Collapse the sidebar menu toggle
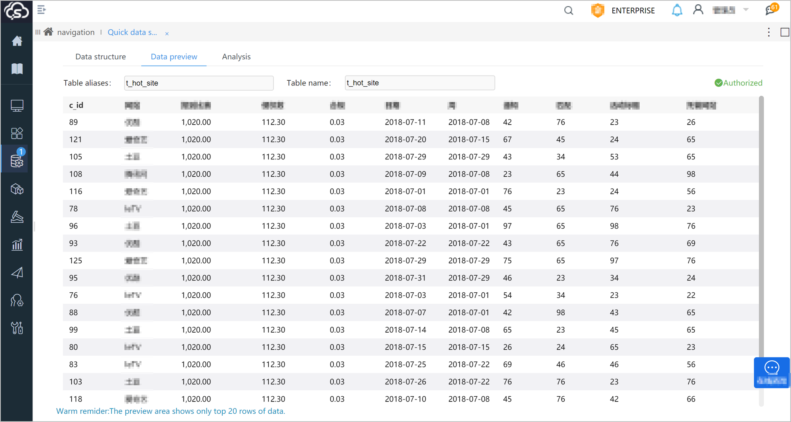791x422 pixels. pyautogui.click(x=42, y=9)
